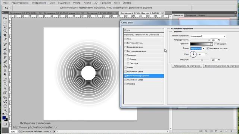Click the fx layer style icon in Layers panel
The height and width of the screenshot is (134, 239).
tap(206, 131)
